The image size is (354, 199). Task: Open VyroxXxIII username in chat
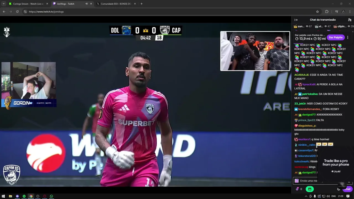pyautogui.click(x=309, y=85)
